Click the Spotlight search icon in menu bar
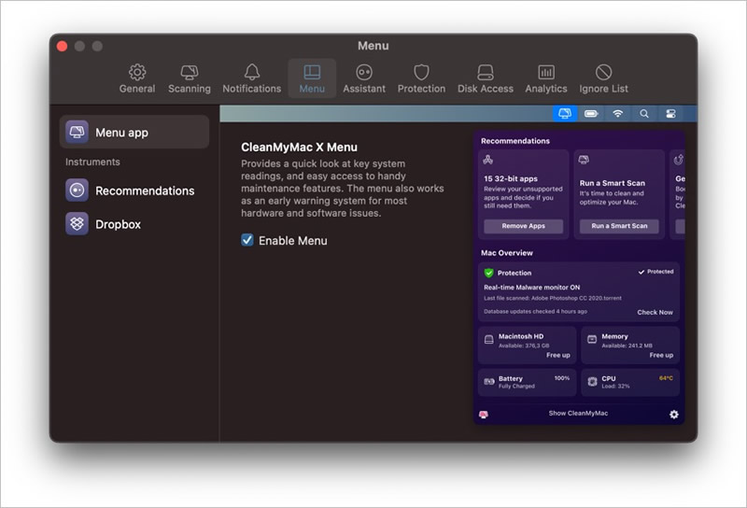 point(644,113)
